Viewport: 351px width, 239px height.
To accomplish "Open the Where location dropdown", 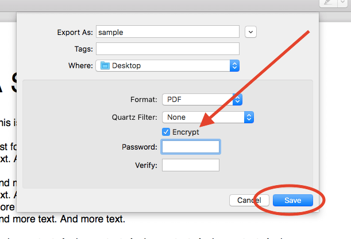I will click(167, 66).
